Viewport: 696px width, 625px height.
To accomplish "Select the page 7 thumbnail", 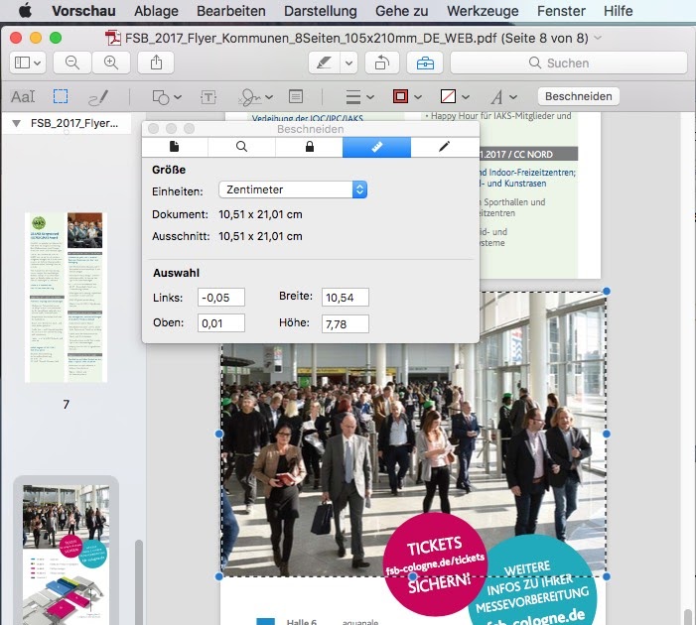I will [x=67, y=298].
